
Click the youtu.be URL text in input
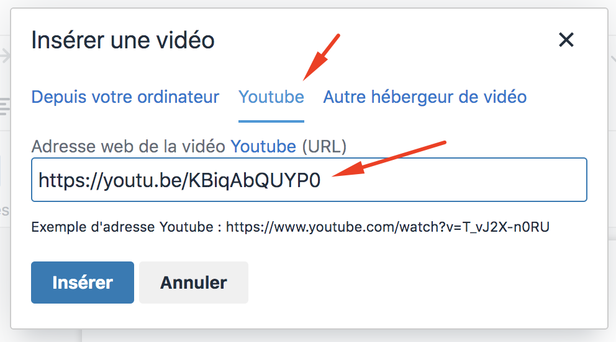pyautogui.click(x=179, y=180)
